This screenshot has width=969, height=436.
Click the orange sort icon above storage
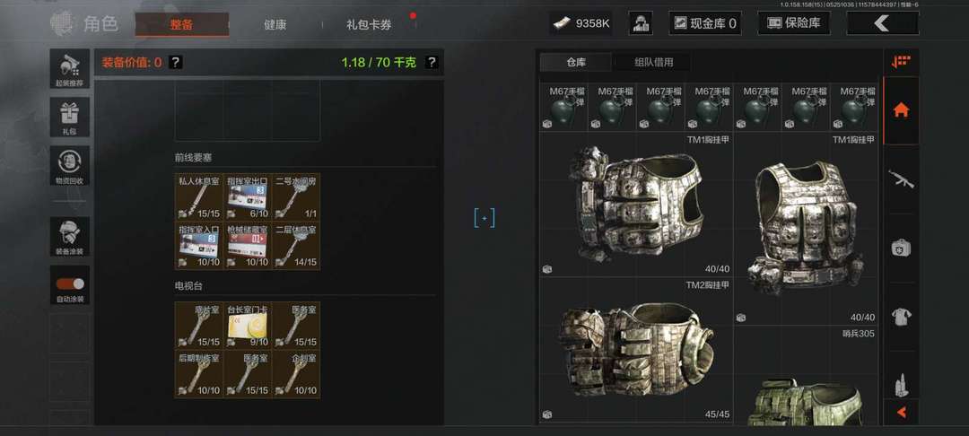pos(901,62)
